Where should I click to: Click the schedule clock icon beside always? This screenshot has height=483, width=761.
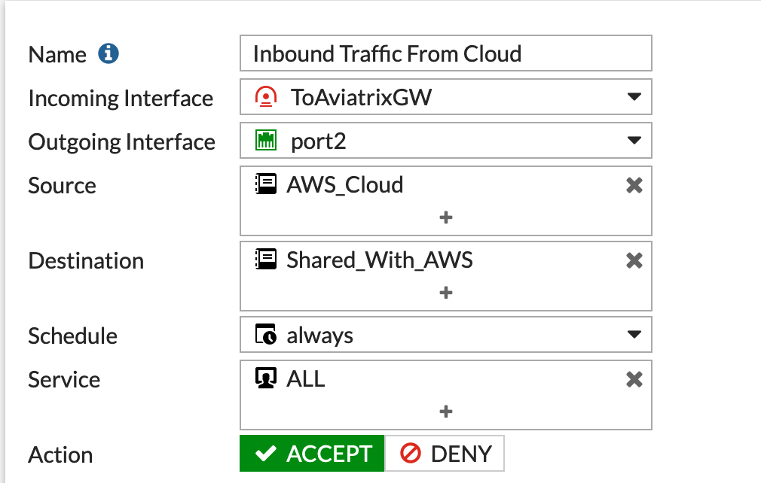click(264, 335)
